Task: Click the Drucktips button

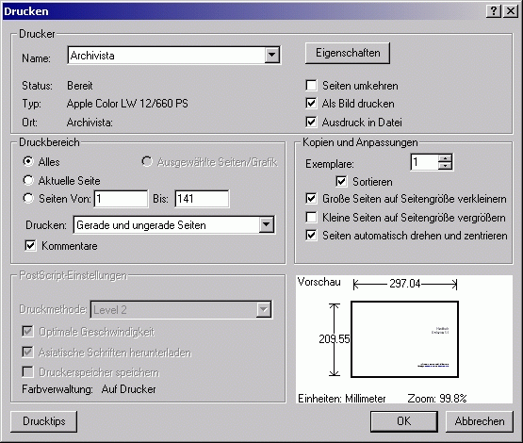Action: tap(43, 421)
